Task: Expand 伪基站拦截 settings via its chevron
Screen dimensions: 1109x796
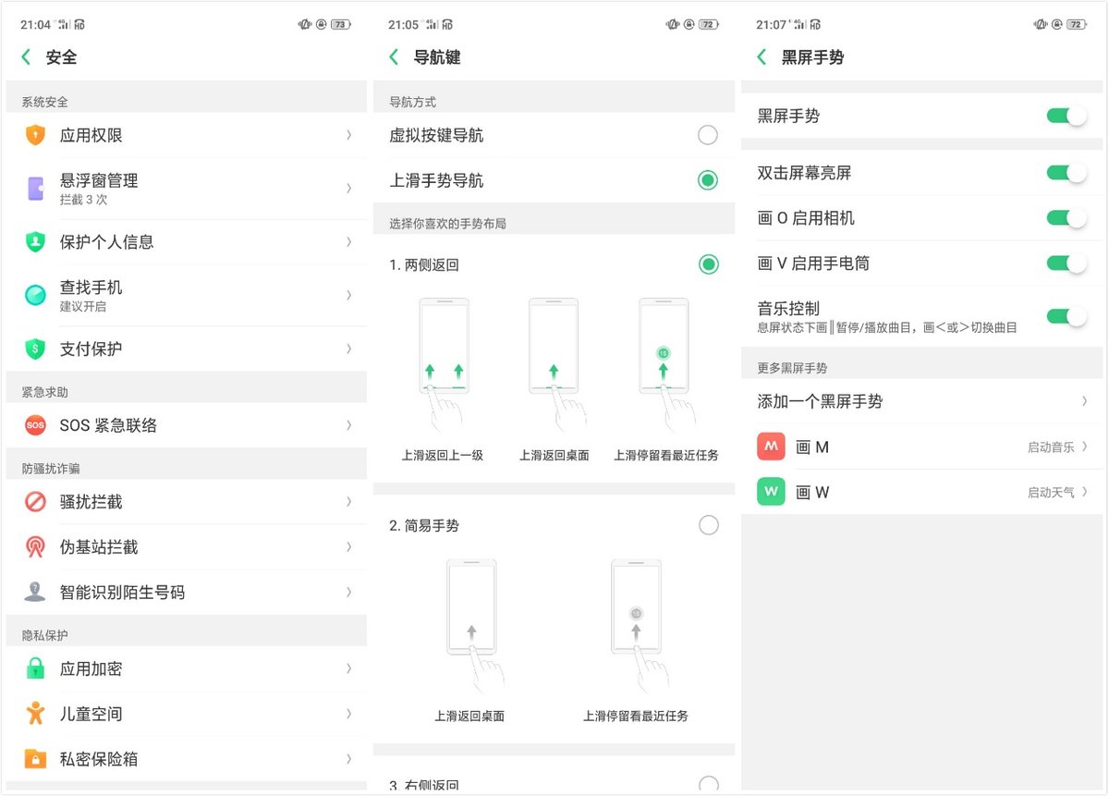Action: point(349,546)
